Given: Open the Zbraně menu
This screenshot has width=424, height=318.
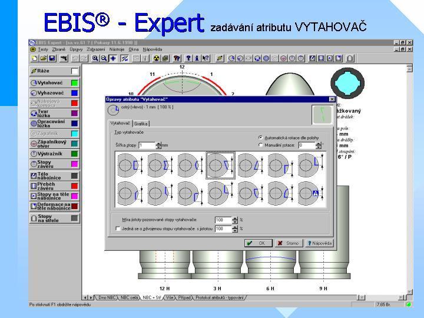Looking at the screenshot, I should click(59, 49).
